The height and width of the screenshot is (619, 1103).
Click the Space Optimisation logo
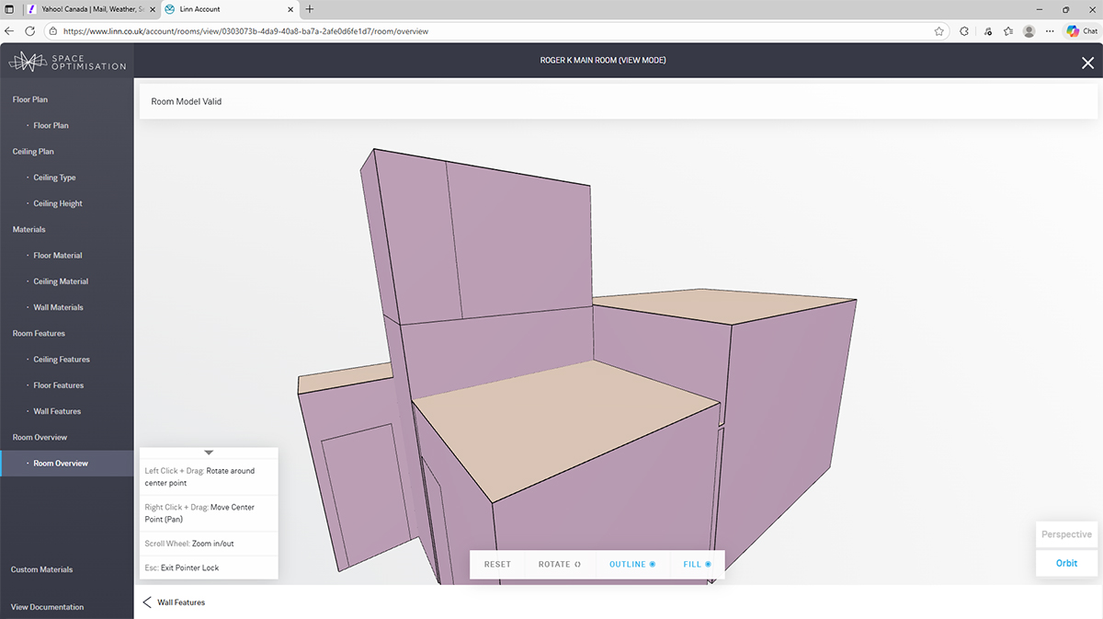[x=67, y=62]
